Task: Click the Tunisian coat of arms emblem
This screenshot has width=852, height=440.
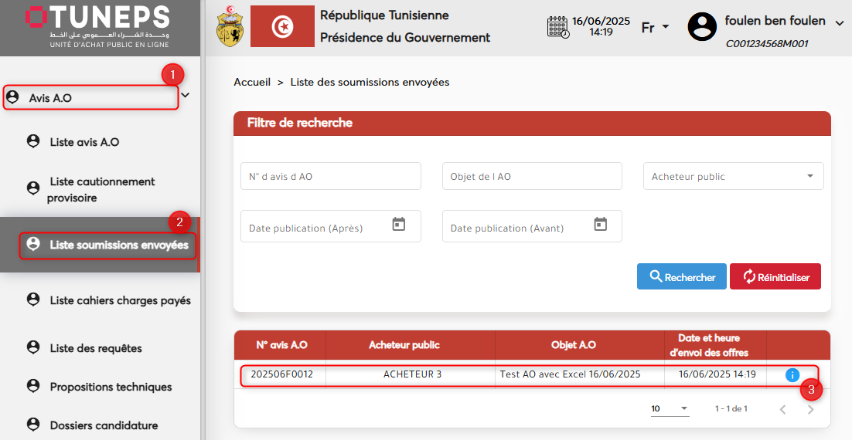Action: pyautogui.click(x=228, y=27)
